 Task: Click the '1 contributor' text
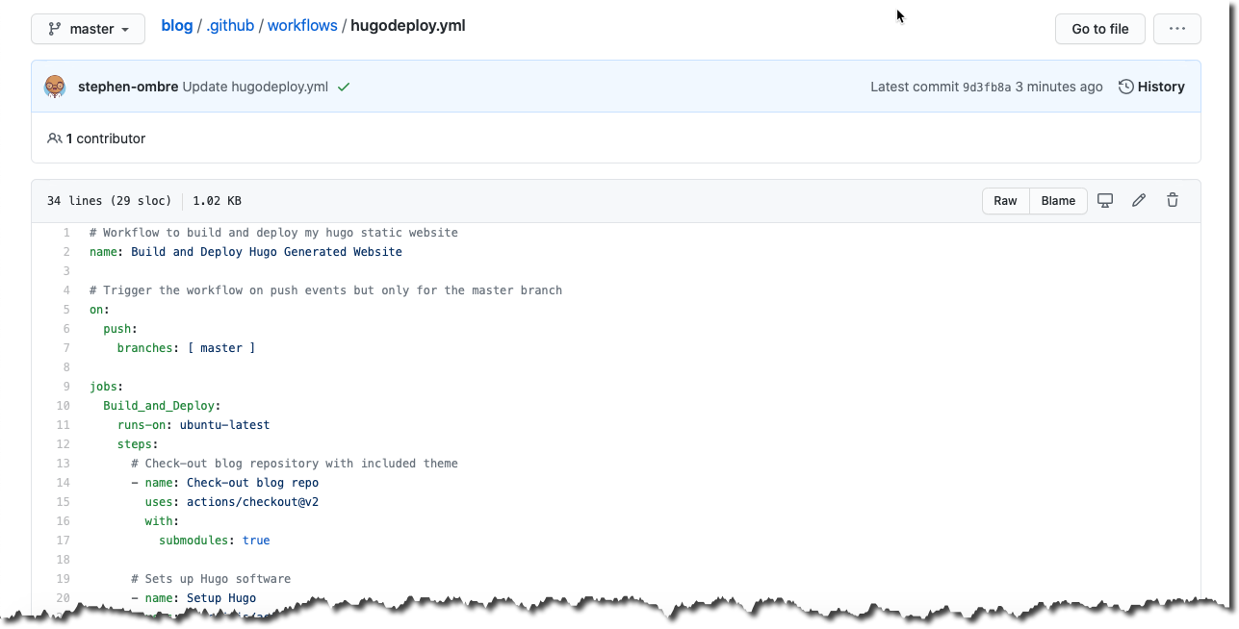(x=106, y=138)
